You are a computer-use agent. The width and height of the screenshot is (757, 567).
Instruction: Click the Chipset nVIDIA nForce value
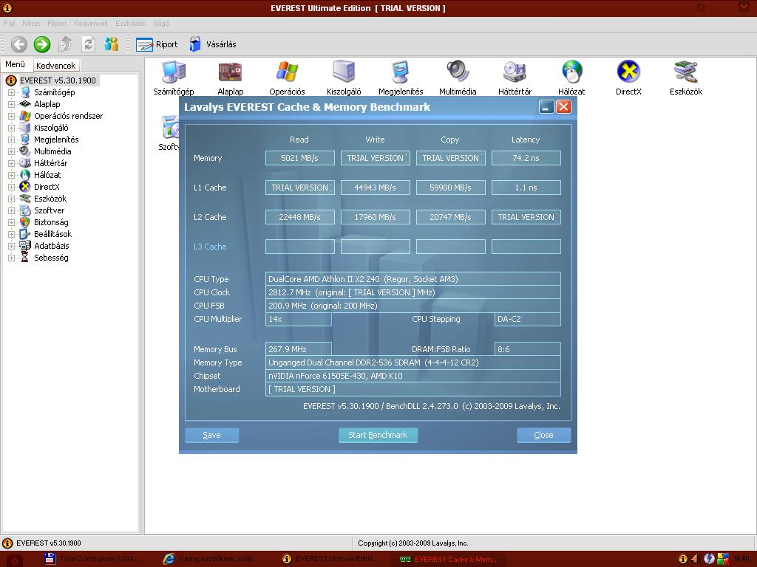point(413,376)
